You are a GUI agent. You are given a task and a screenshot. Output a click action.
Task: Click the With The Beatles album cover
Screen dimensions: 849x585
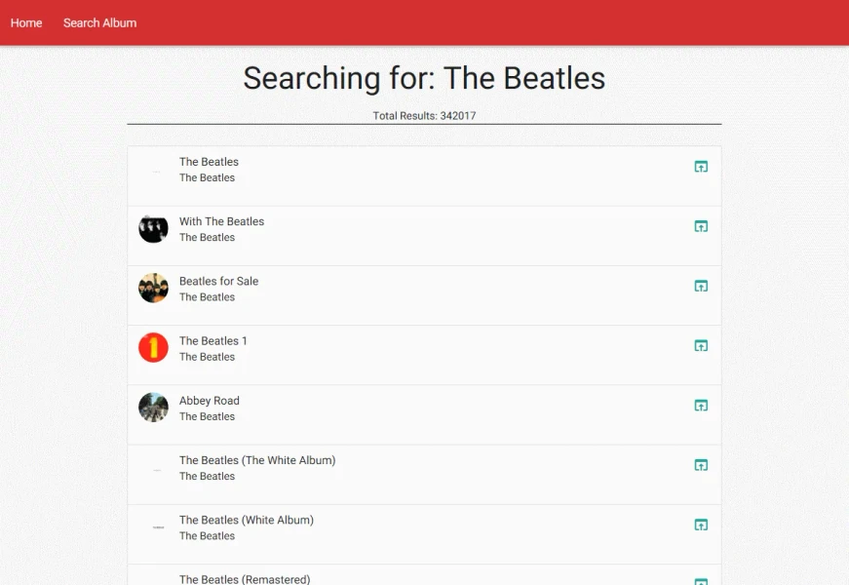(153, 228)
